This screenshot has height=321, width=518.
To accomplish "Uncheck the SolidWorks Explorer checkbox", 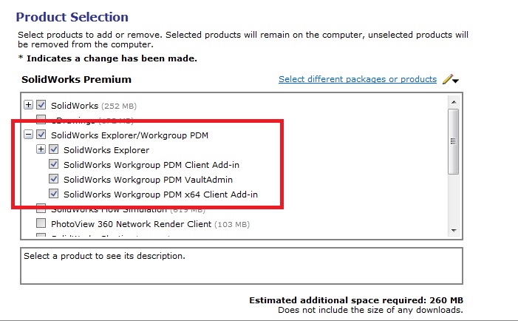I will 54,150.
